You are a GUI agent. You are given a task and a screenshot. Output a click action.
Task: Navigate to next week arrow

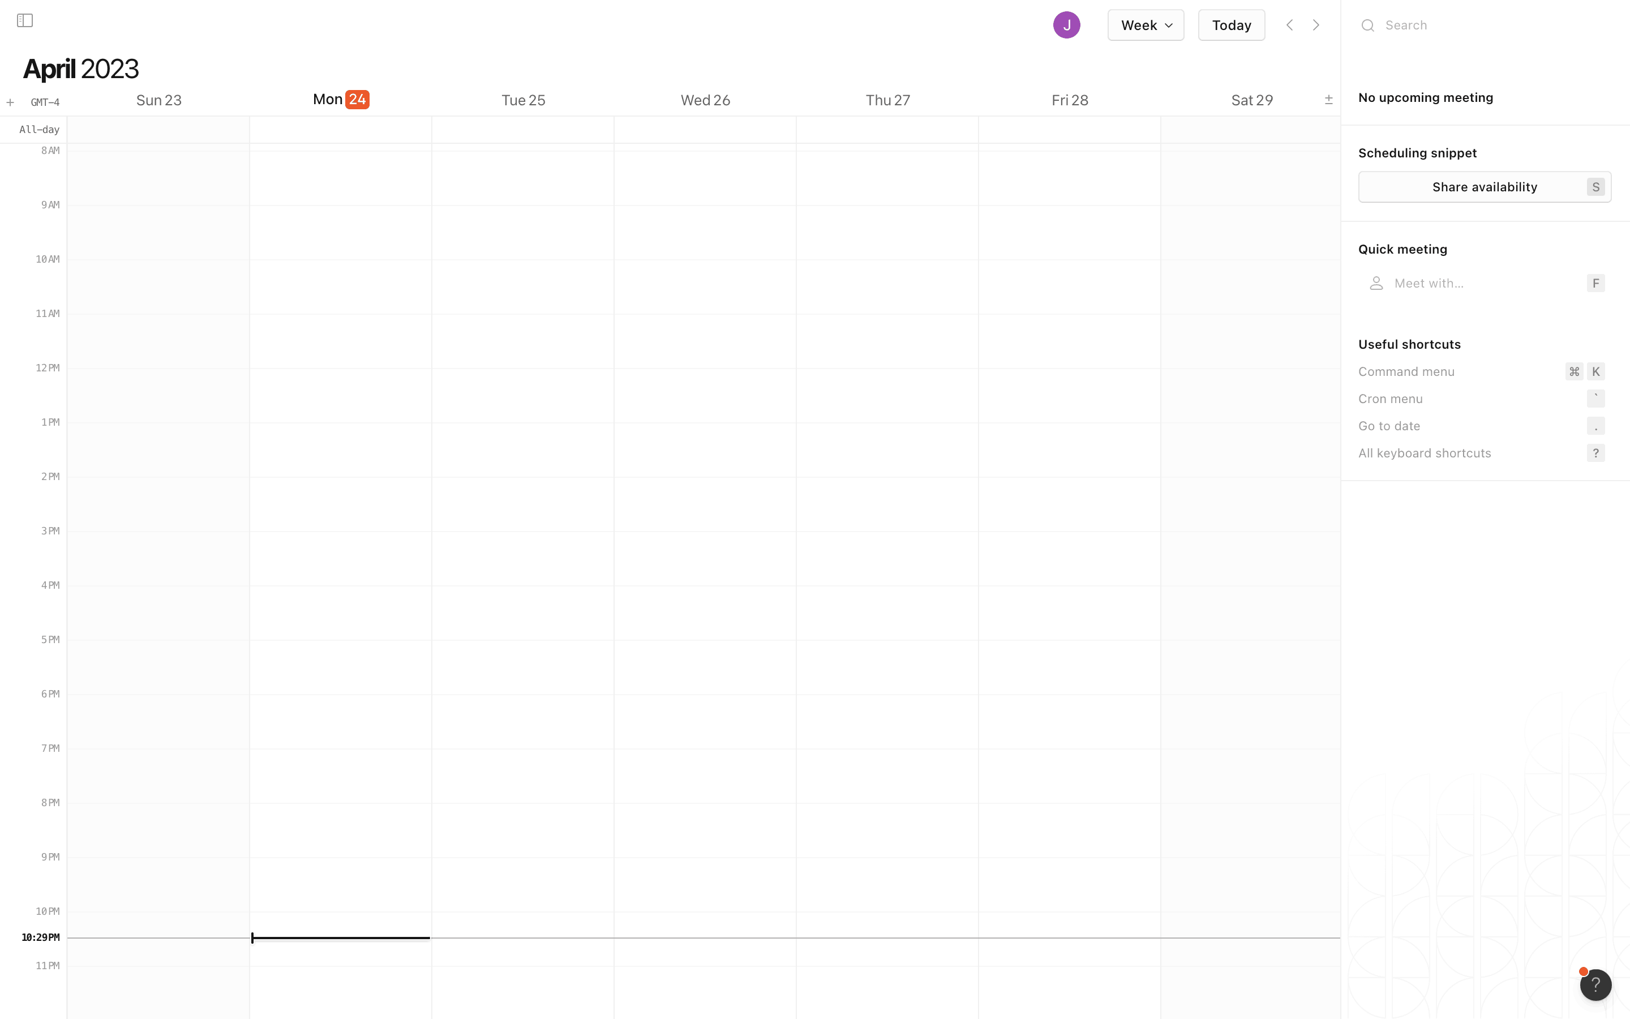click(x=1315, y=25)
